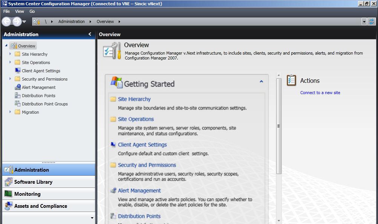Expand arrow after Administration breadcrumb
This screenshot has height=224, width=378.
click(90, 22)
